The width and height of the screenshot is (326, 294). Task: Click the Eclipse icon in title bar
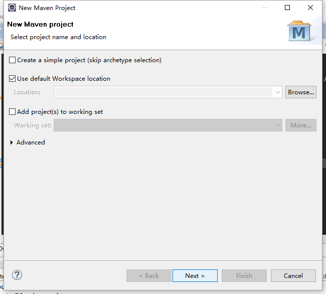(x=12, y=8)
